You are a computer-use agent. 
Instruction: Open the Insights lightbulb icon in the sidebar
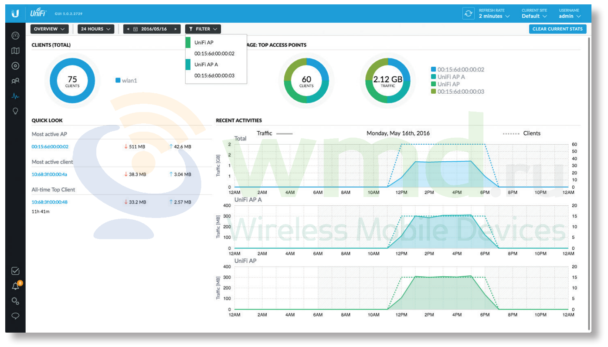(x=15, y=111)
